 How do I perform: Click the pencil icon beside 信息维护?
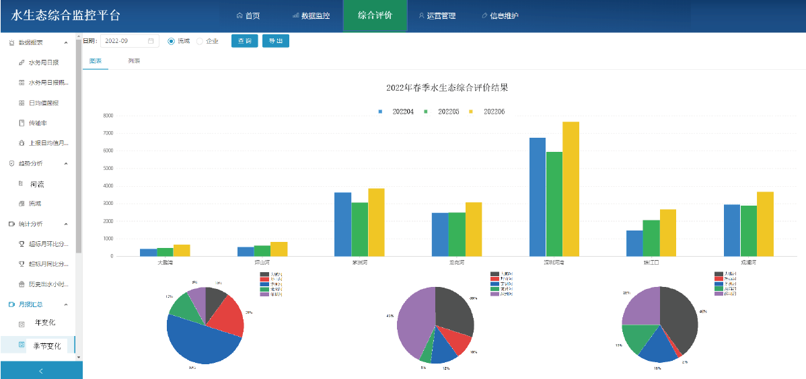[484, 16]
